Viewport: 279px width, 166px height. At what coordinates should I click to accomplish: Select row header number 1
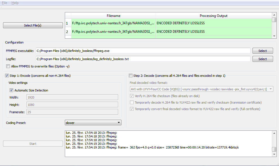tap(68, 23)
